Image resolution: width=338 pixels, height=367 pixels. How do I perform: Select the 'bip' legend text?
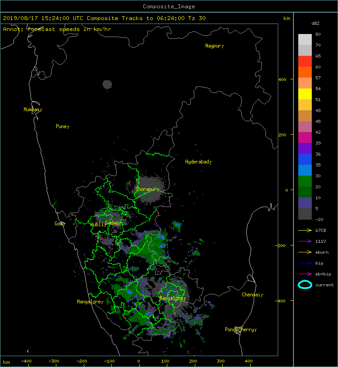click(319, 263)
